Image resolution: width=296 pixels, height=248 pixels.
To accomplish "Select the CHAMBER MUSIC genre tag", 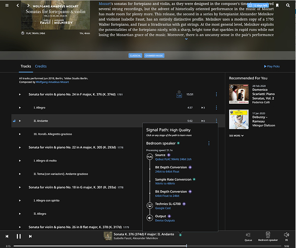I will click(154, 56).
